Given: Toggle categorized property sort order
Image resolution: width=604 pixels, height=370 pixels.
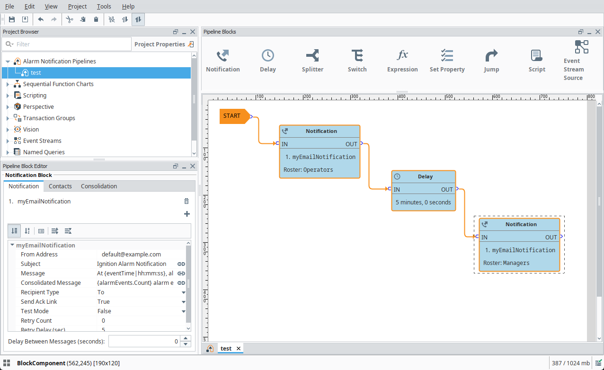Looking at the screenshot, I should (x=14, y=231).
